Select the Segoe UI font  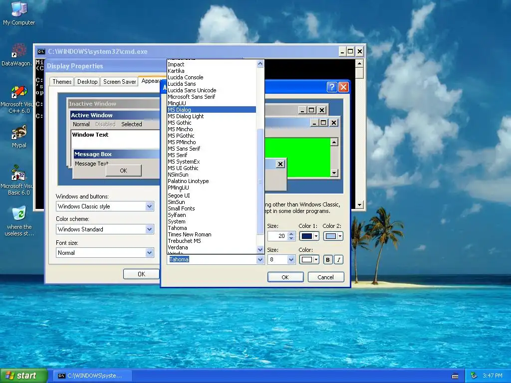(212, 195)
